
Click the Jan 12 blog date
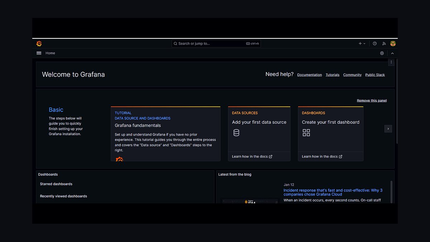click(x=289, y=185)
